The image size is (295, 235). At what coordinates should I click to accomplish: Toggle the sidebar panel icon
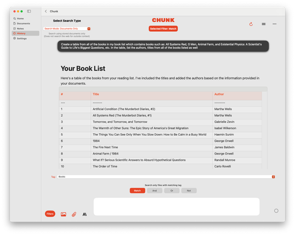29,12
